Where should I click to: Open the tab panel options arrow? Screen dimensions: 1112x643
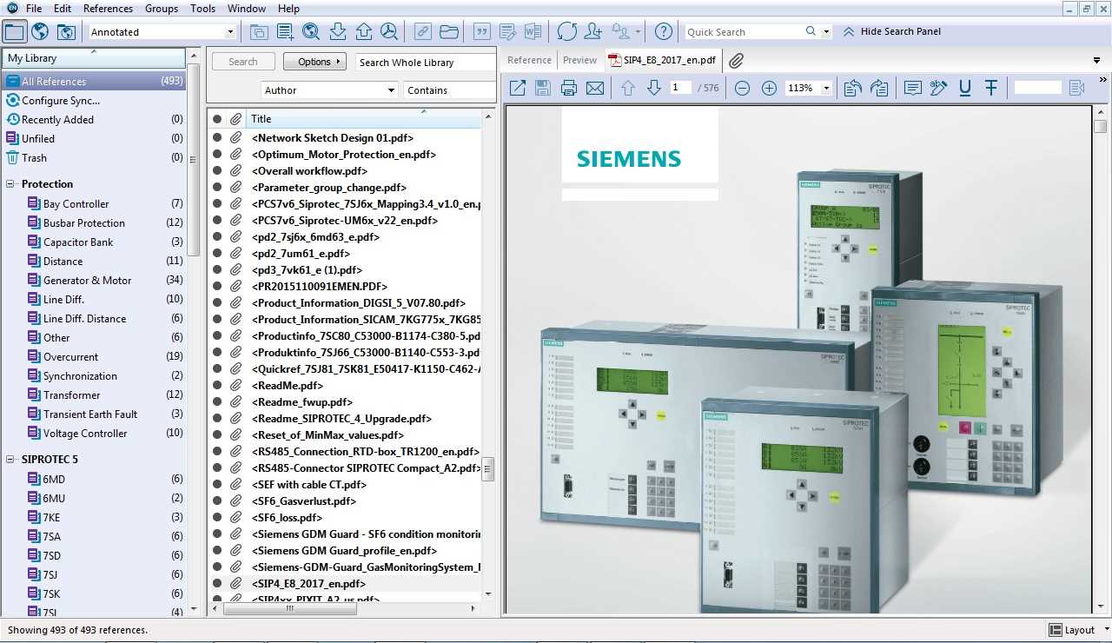(x=1096, y=61)
